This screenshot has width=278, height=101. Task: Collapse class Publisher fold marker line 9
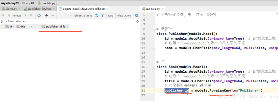155,34
